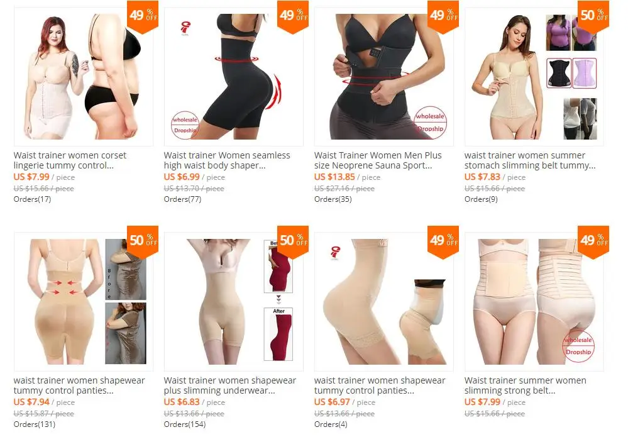Viewport: 628px width, 437px height.
Task: Open 'Waist trainer women corset lingerie tummy control' link
Action: [x=70, y=160]
